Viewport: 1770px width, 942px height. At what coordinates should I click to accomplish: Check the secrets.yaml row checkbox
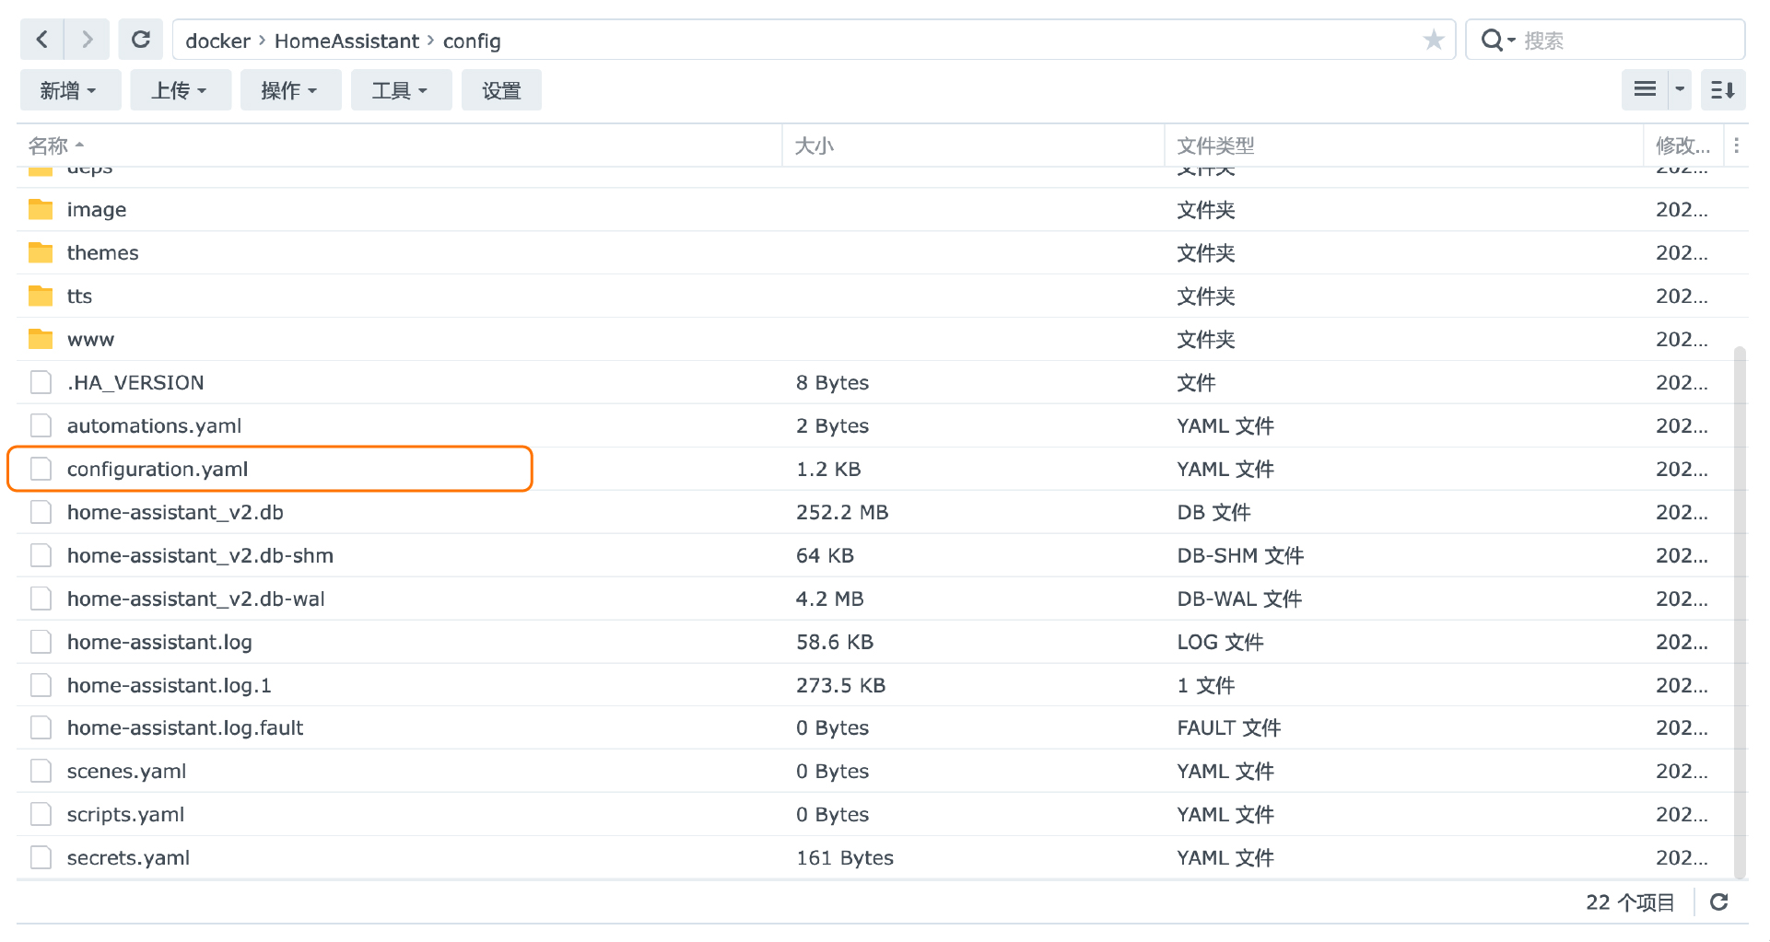coord(41,857)
